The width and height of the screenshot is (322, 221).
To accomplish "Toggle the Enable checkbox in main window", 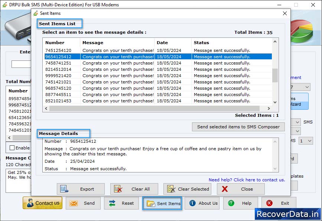I will tap(12, 148).
